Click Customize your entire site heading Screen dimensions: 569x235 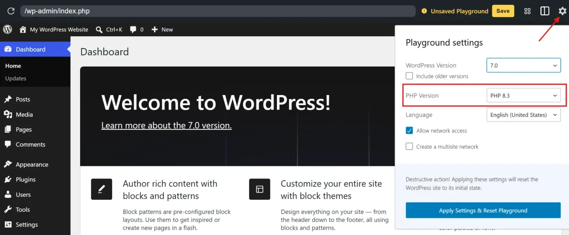click(x=331, y=189)
